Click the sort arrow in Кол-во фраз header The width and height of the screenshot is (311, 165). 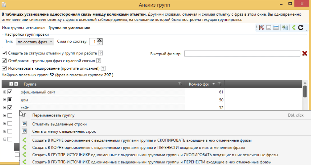tap(214, 84)
